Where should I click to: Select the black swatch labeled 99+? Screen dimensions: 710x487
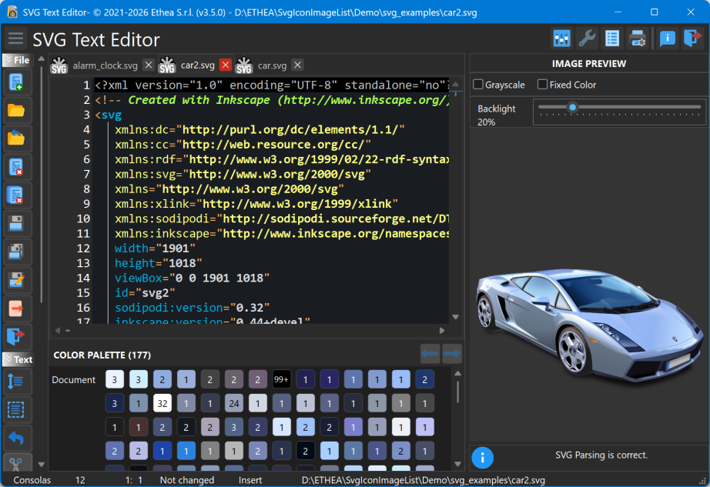tap(281, 379)
